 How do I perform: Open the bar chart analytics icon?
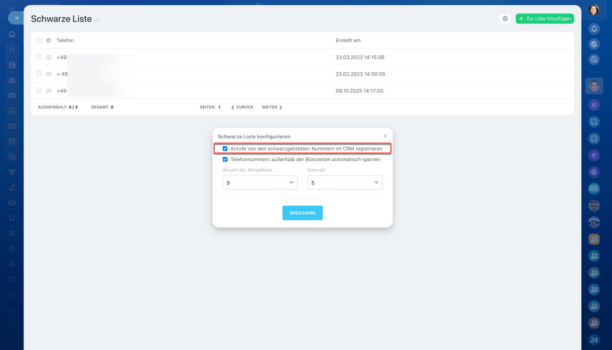click(12, 264)
